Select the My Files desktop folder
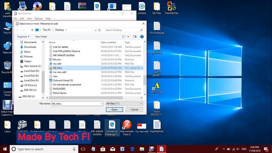This screenshot has width=272, height=153. click(157, 8)
